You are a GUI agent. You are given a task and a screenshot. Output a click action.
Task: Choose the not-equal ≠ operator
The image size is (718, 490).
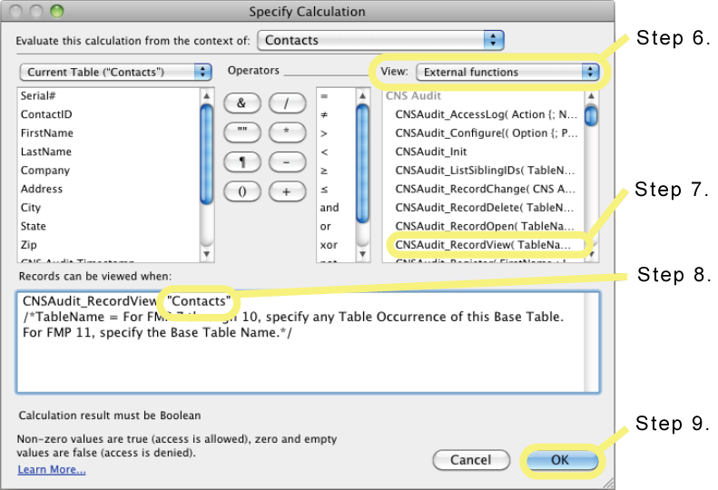324,115
